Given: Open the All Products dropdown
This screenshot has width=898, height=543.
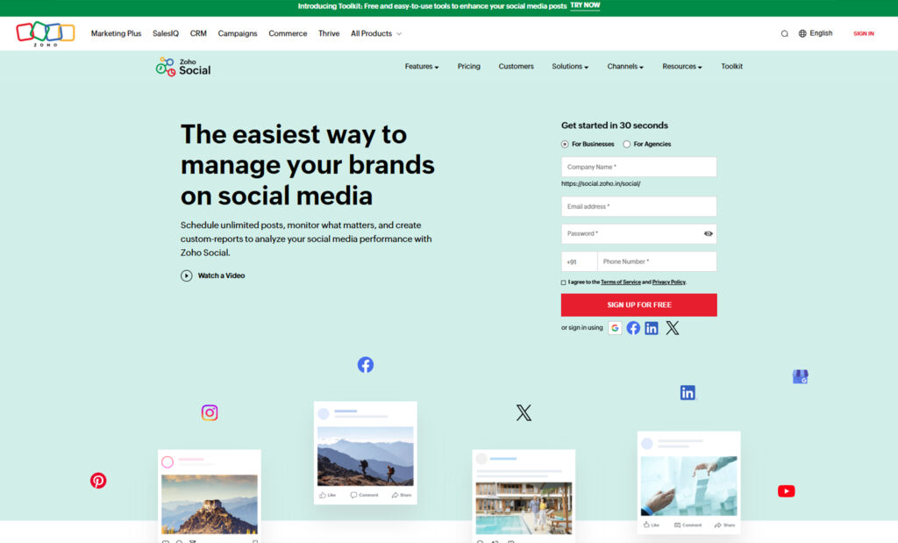Looking at the screenshot, I should pos(375,33).
